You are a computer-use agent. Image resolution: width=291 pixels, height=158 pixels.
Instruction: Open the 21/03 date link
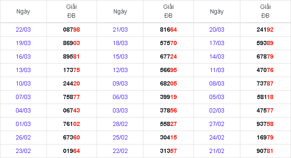click(x=120, y=29)
